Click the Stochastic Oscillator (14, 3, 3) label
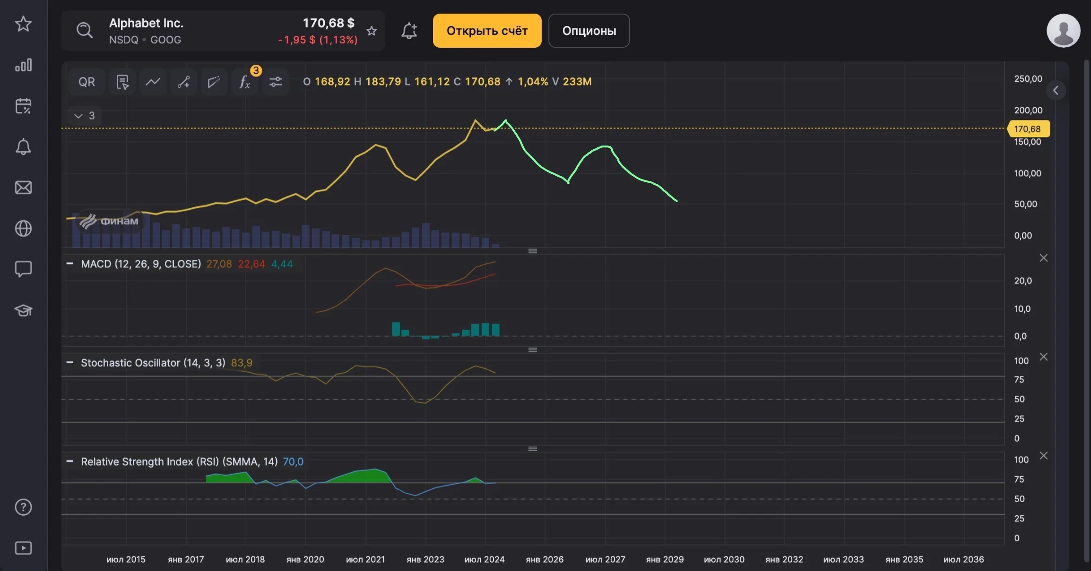 (153, 363)
